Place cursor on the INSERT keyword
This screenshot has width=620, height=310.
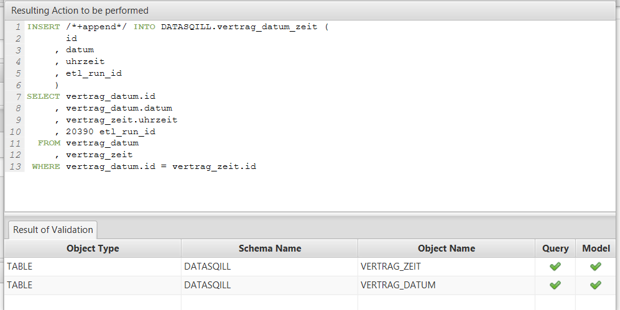click(x=44, y=27)
